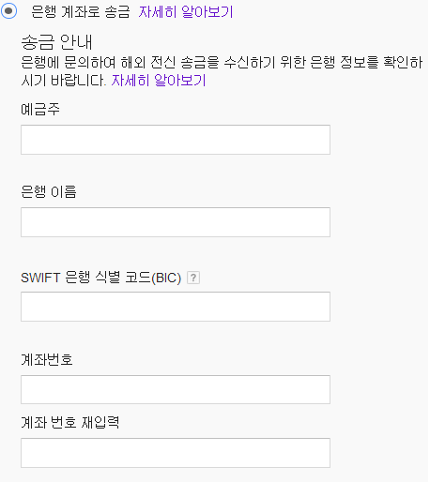
Task: Focus the 계좌 번호 재입력 text field
Action: click(x=176, y=453)
